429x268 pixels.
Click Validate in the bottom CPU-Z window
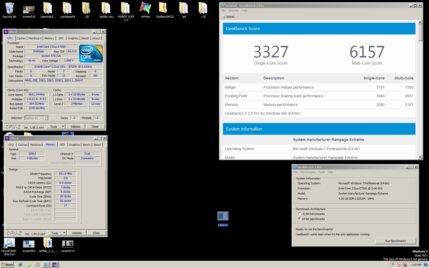(x=77, y=233)
